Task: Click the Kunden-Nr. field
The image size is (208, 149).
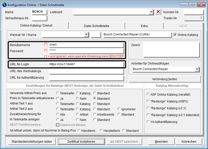Action: coord(194,12)
